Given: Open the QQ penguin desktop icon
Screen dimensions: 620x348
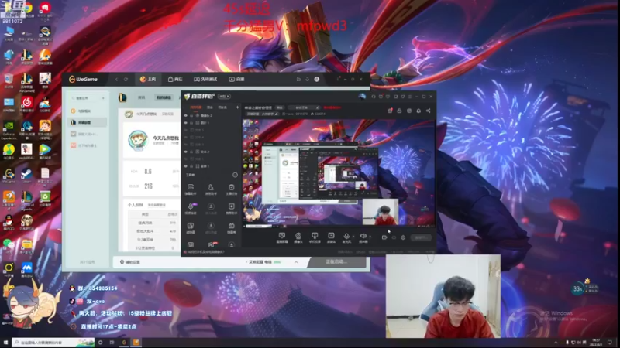Looking at the screenshot, I should click(9, 222).
